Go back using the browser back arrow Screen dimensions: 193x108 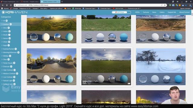[3, 5]
